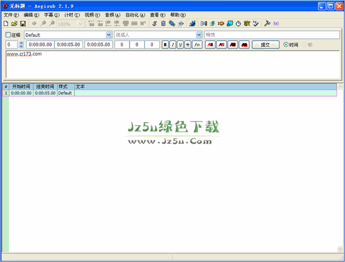345x262 pixels.
Task: Open the Spell Checker icon
Action: 255,24
